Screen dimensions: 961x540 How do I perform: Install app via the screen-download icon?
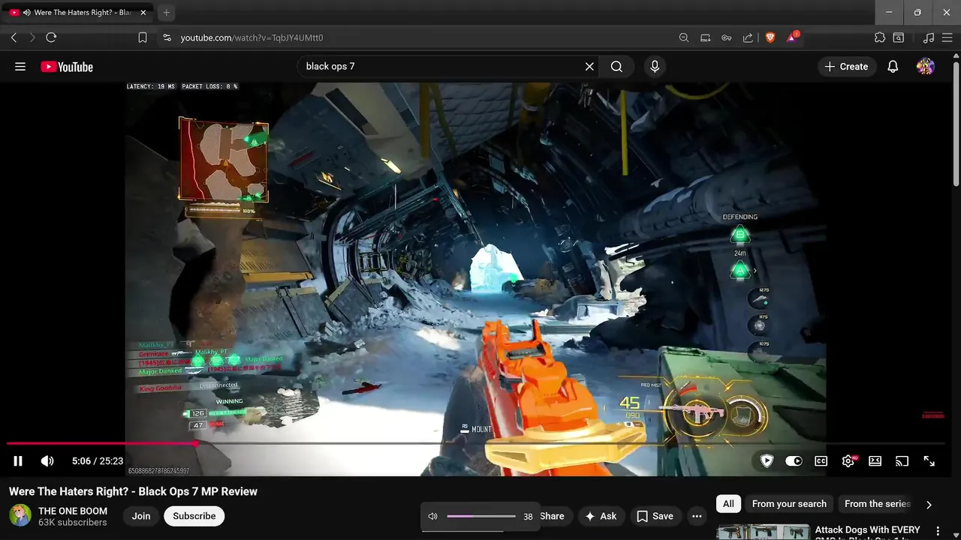pyautogui.click(x=705, y=37)
